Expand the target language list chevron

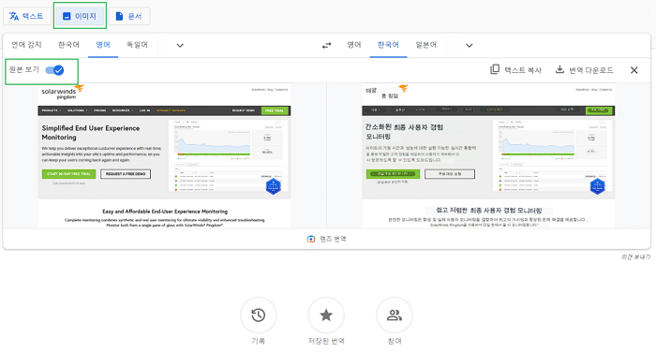[470, 45]
